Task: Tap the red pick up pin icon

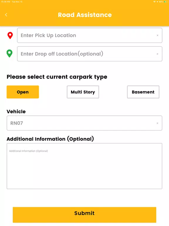Action: tap(10, 35)
